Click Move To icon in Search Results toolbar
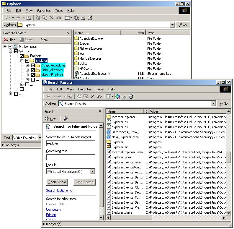The height and width of the screenshot is (229, 234). (x=79, y=96)
